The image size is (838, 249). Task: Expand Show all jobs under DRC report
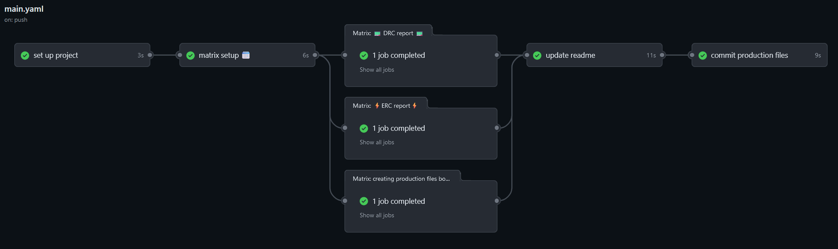point(377,70)
